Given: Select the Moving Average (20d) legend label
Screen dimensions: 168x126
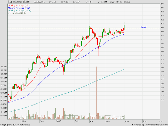Looking at the screenshot, I should (19, 5).
